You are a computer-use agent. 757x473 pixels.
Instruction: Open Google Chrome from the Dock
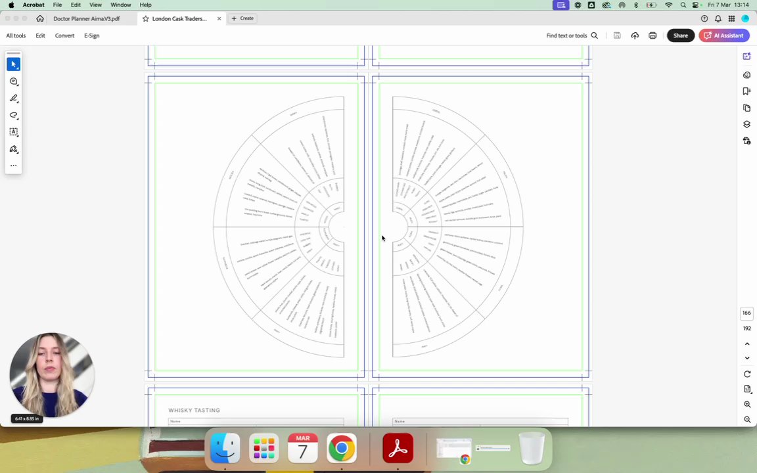[x=341, y=449]
